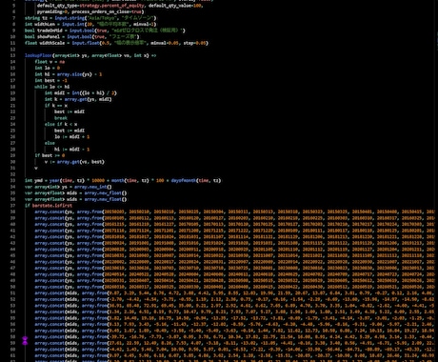Click the 'int lo = 0' line
Image resolution: width=438 pixels, height=362 pixels.
[x=48, y=68]
